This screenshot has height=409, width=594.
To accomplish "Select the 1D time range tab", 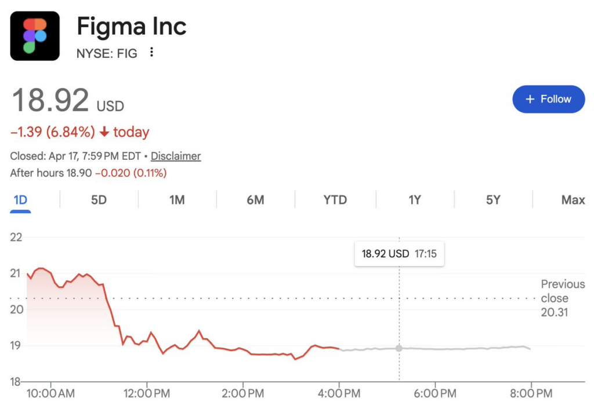I will tap(20, 200).
